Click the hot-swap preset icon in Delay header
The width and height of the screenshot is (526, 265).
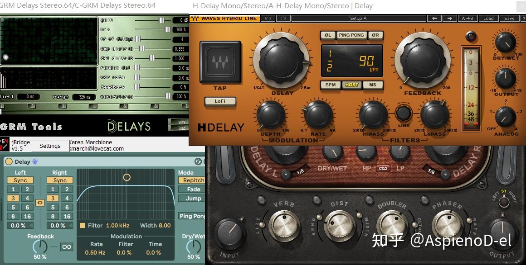coord(198,161)
